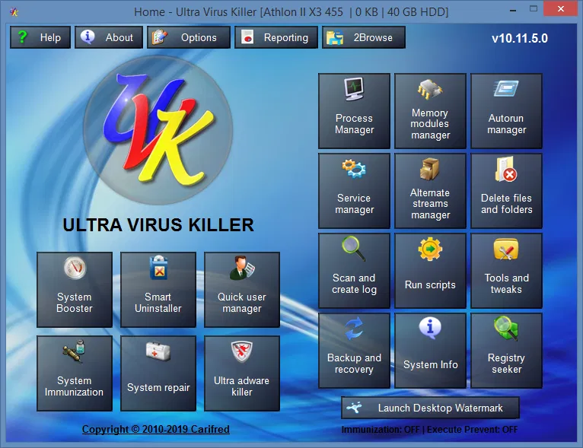The width and height of the screenshot is (583, 448).
Task: Open the Service manager tile
Action: 354,191
